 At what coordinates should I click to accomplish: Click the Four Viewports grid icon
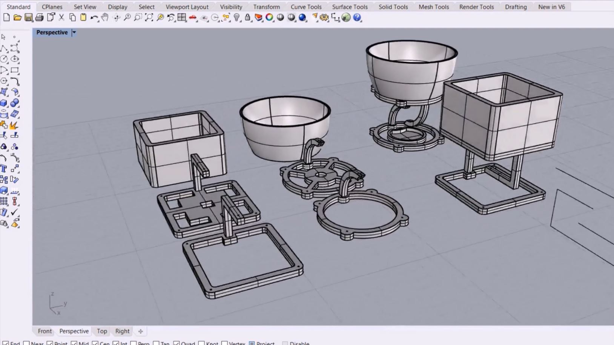(x=182, y=17)
